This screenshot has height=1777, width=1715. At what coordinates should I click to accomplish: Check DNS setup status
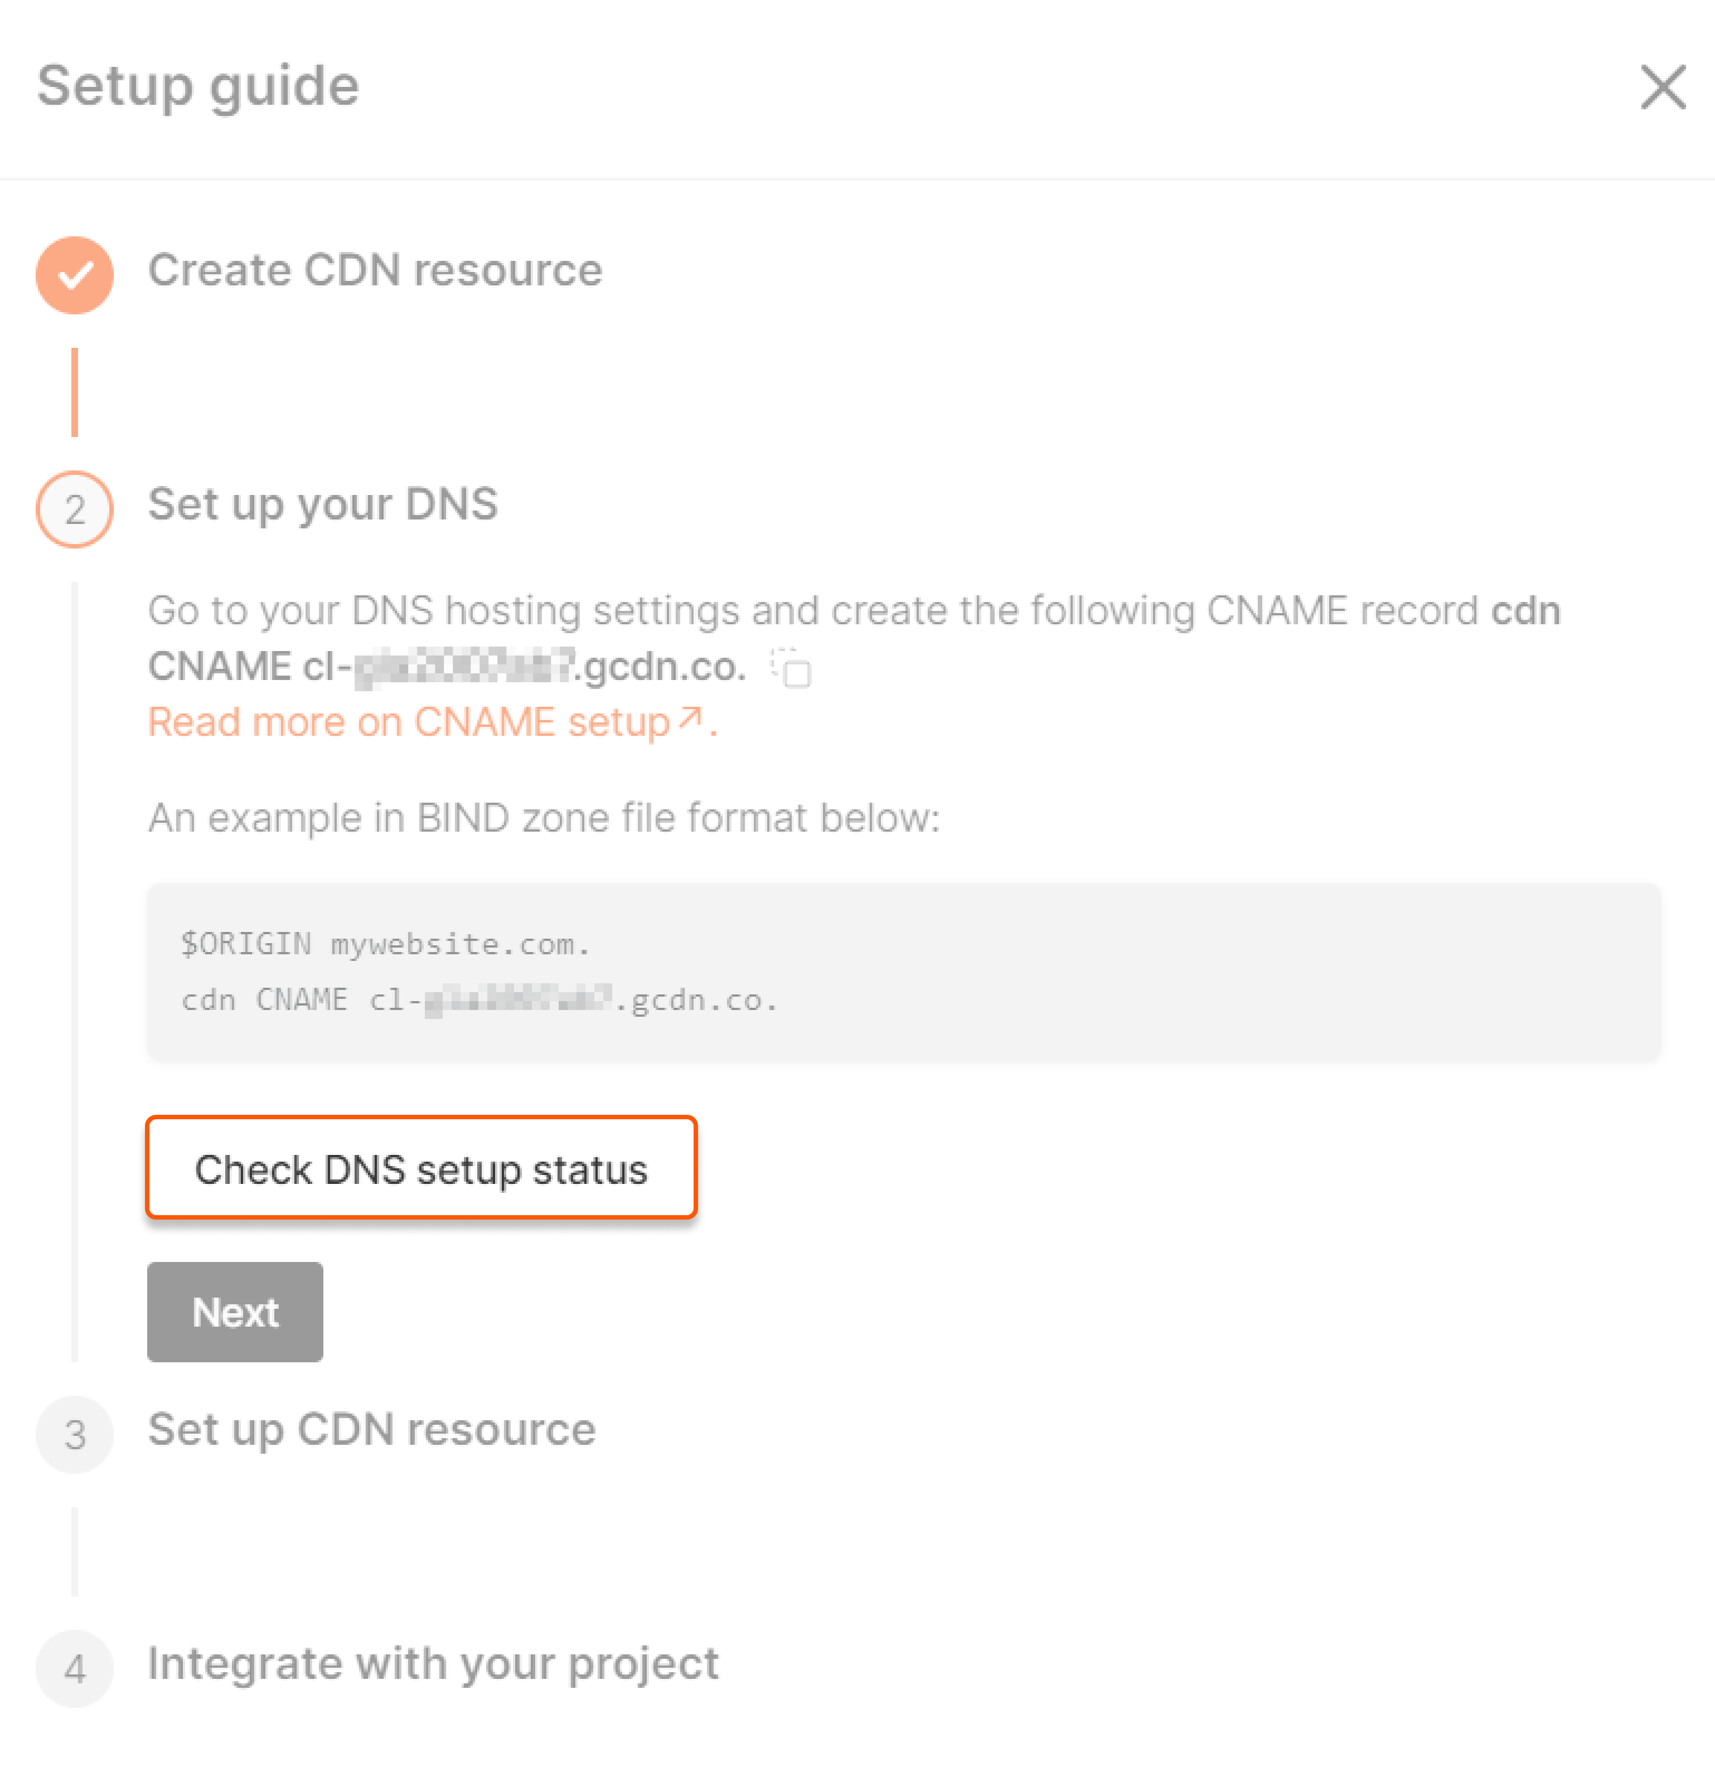tap(421, 1168)
